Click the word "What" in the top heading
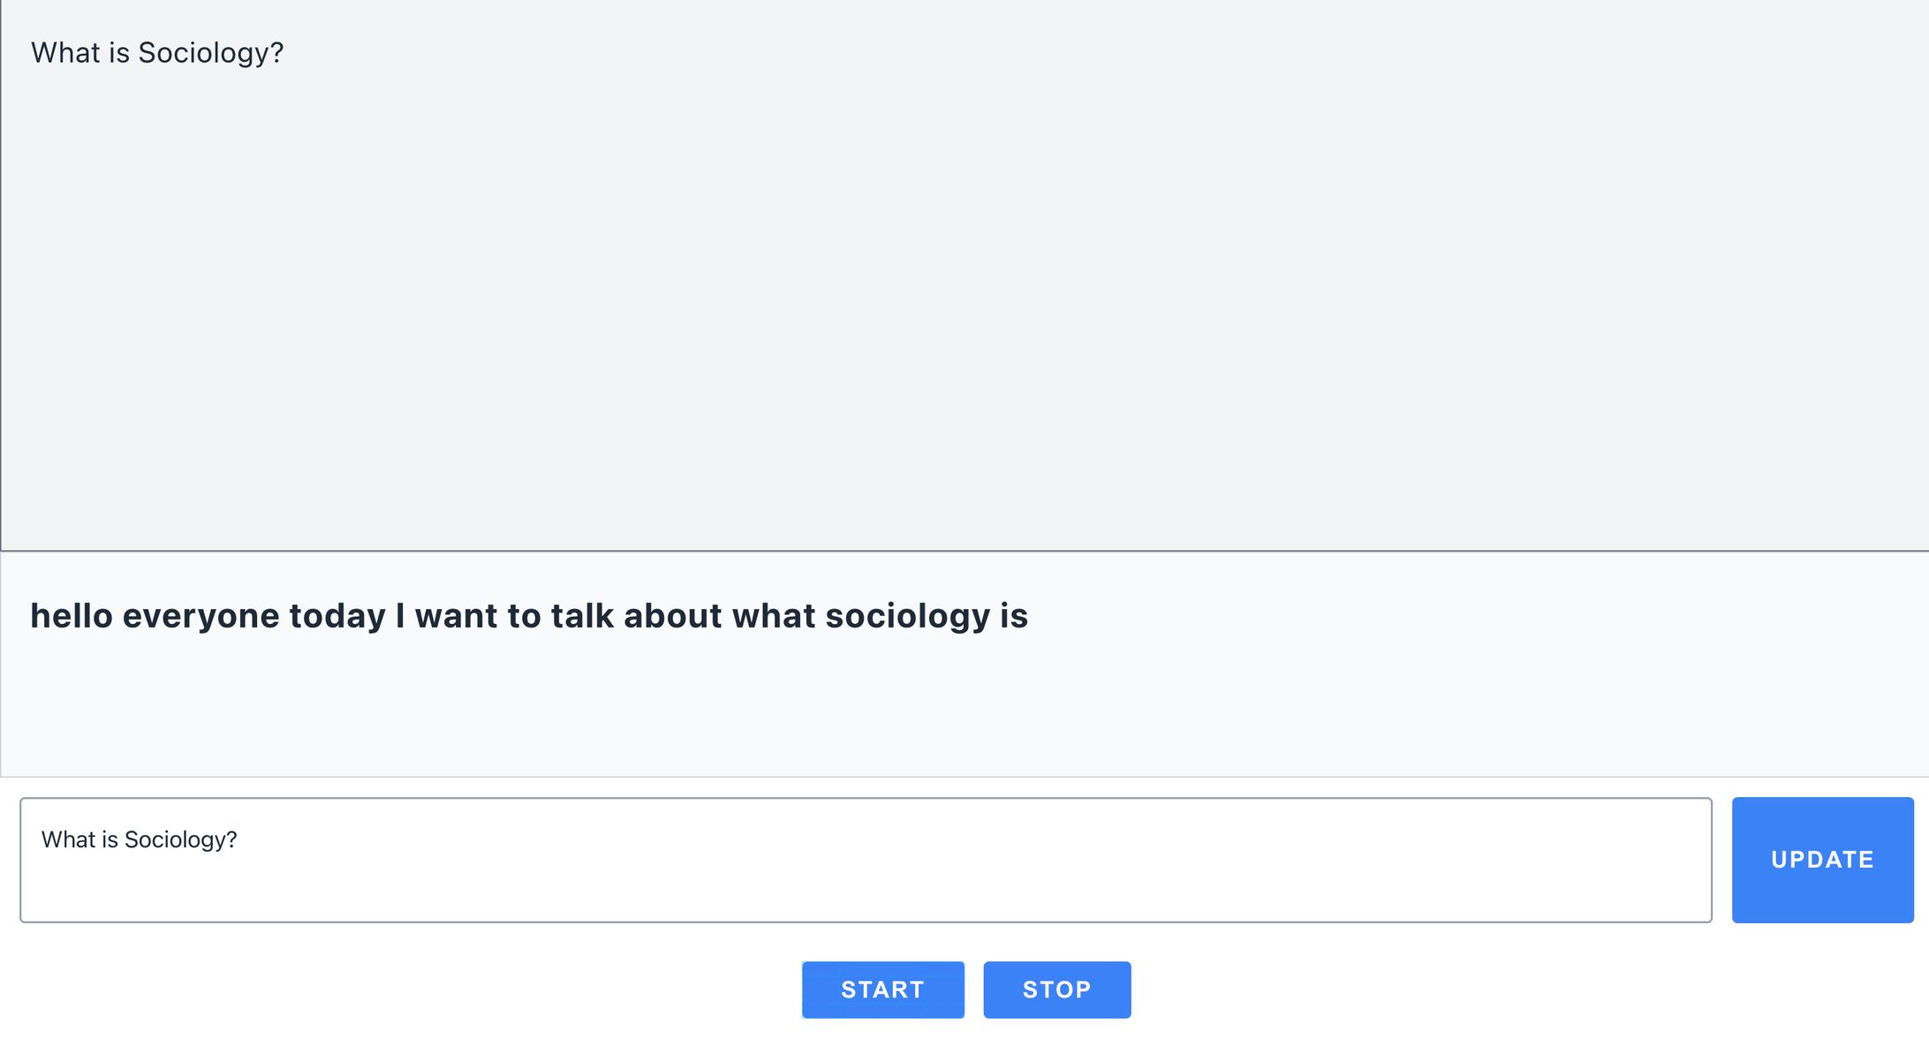 point(65,53)
